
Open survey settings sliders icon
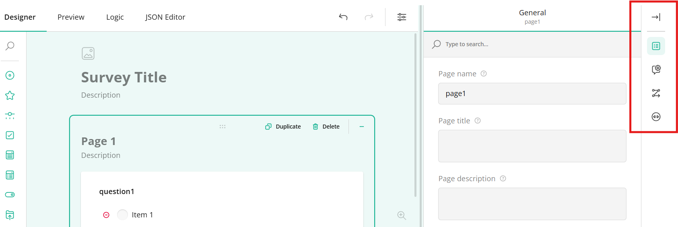tap(402, 17)
